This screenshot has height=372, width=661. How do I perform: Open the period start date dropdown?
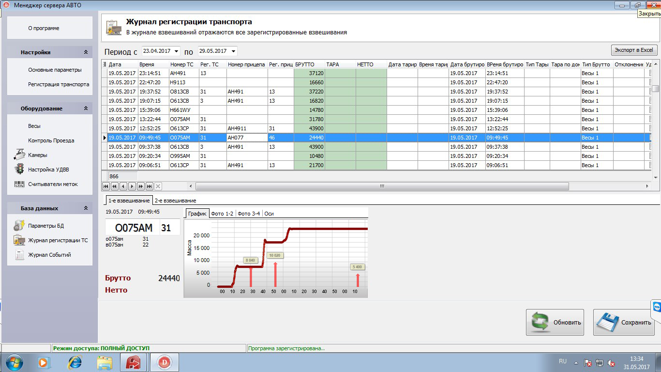coord(176,51)
